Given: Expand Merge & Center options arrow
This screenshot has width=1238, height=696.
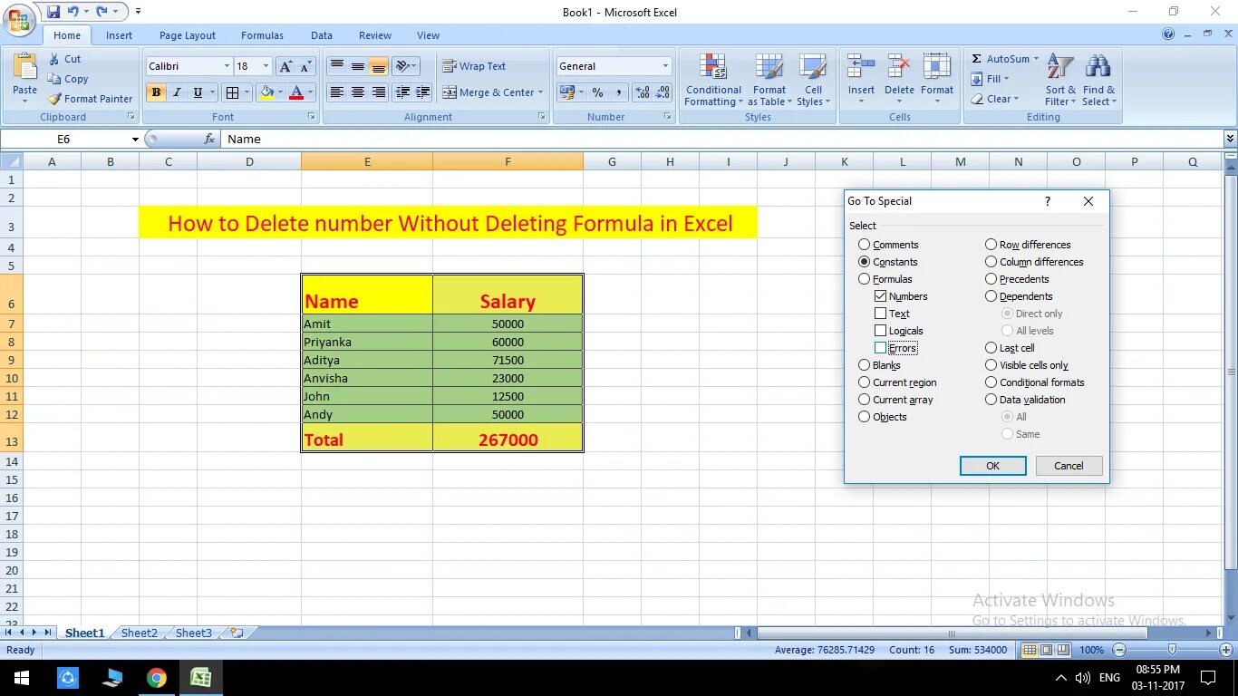Looking at the screenshot, I should (540, 92).
